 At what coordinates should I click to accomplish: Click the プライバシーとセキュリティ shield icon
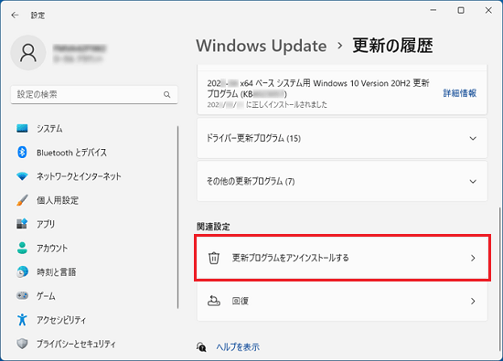22,344
